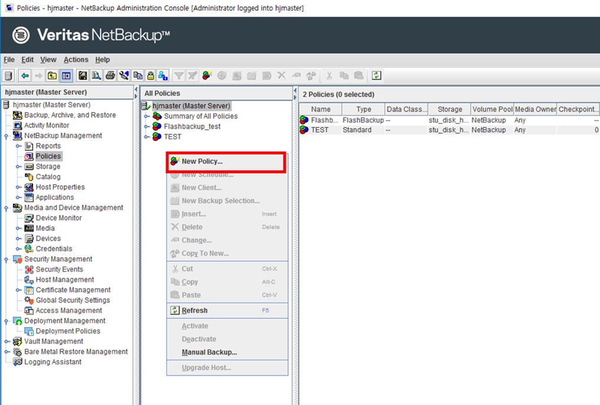Click the New Policy toolbar icon

pyautogui.click(x=207, y=76)
